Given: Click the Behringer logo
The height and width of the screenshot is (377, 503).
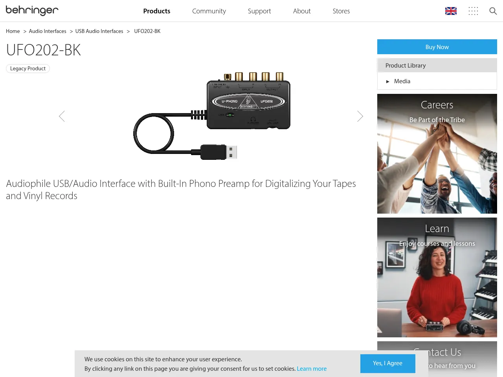Looking at the screenshot, I should pyautogui.click(x=32, y=11).
